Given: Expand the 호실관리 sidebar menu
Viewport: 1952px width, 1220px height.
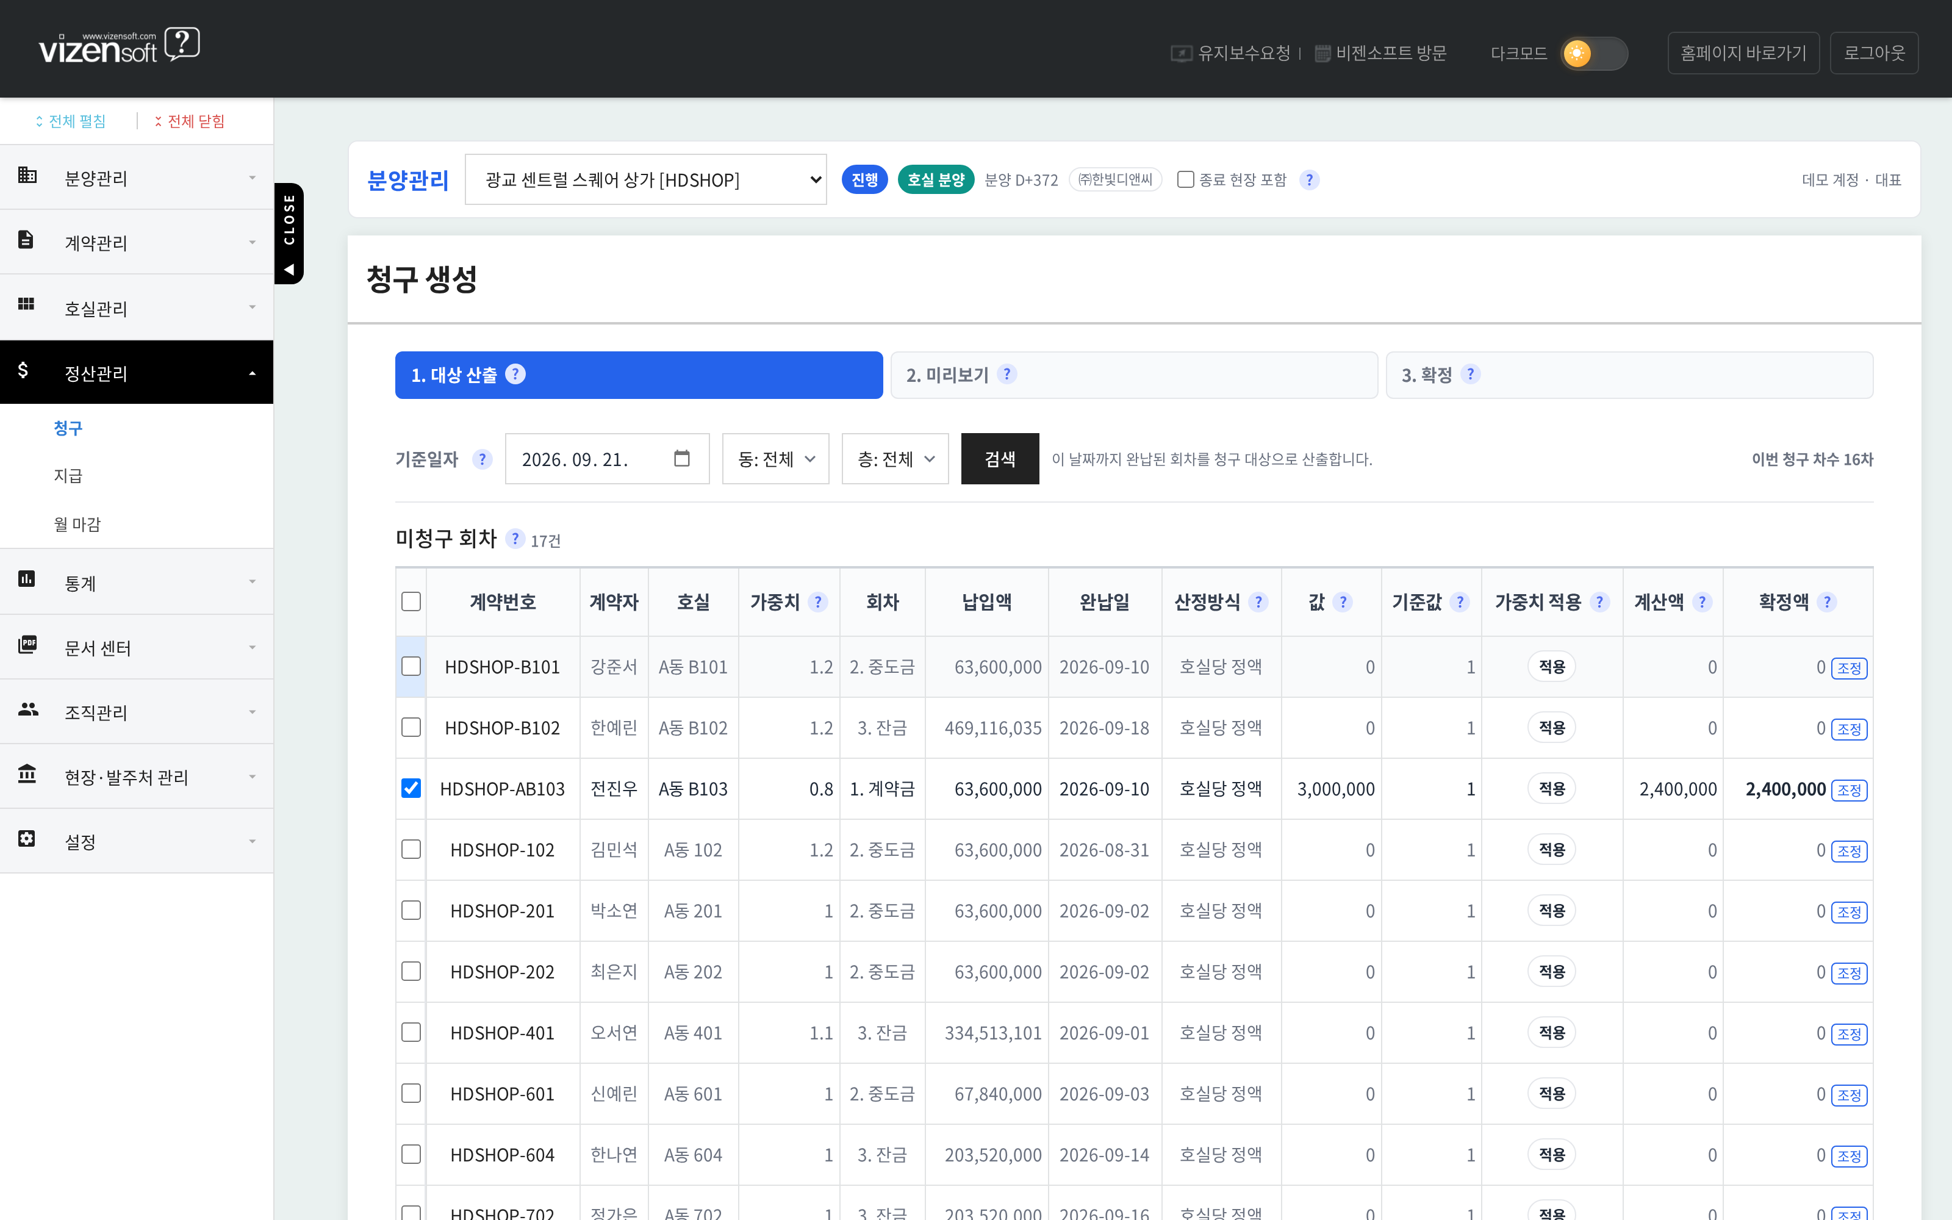Looking at the screenshot, I should coord(137,307).
